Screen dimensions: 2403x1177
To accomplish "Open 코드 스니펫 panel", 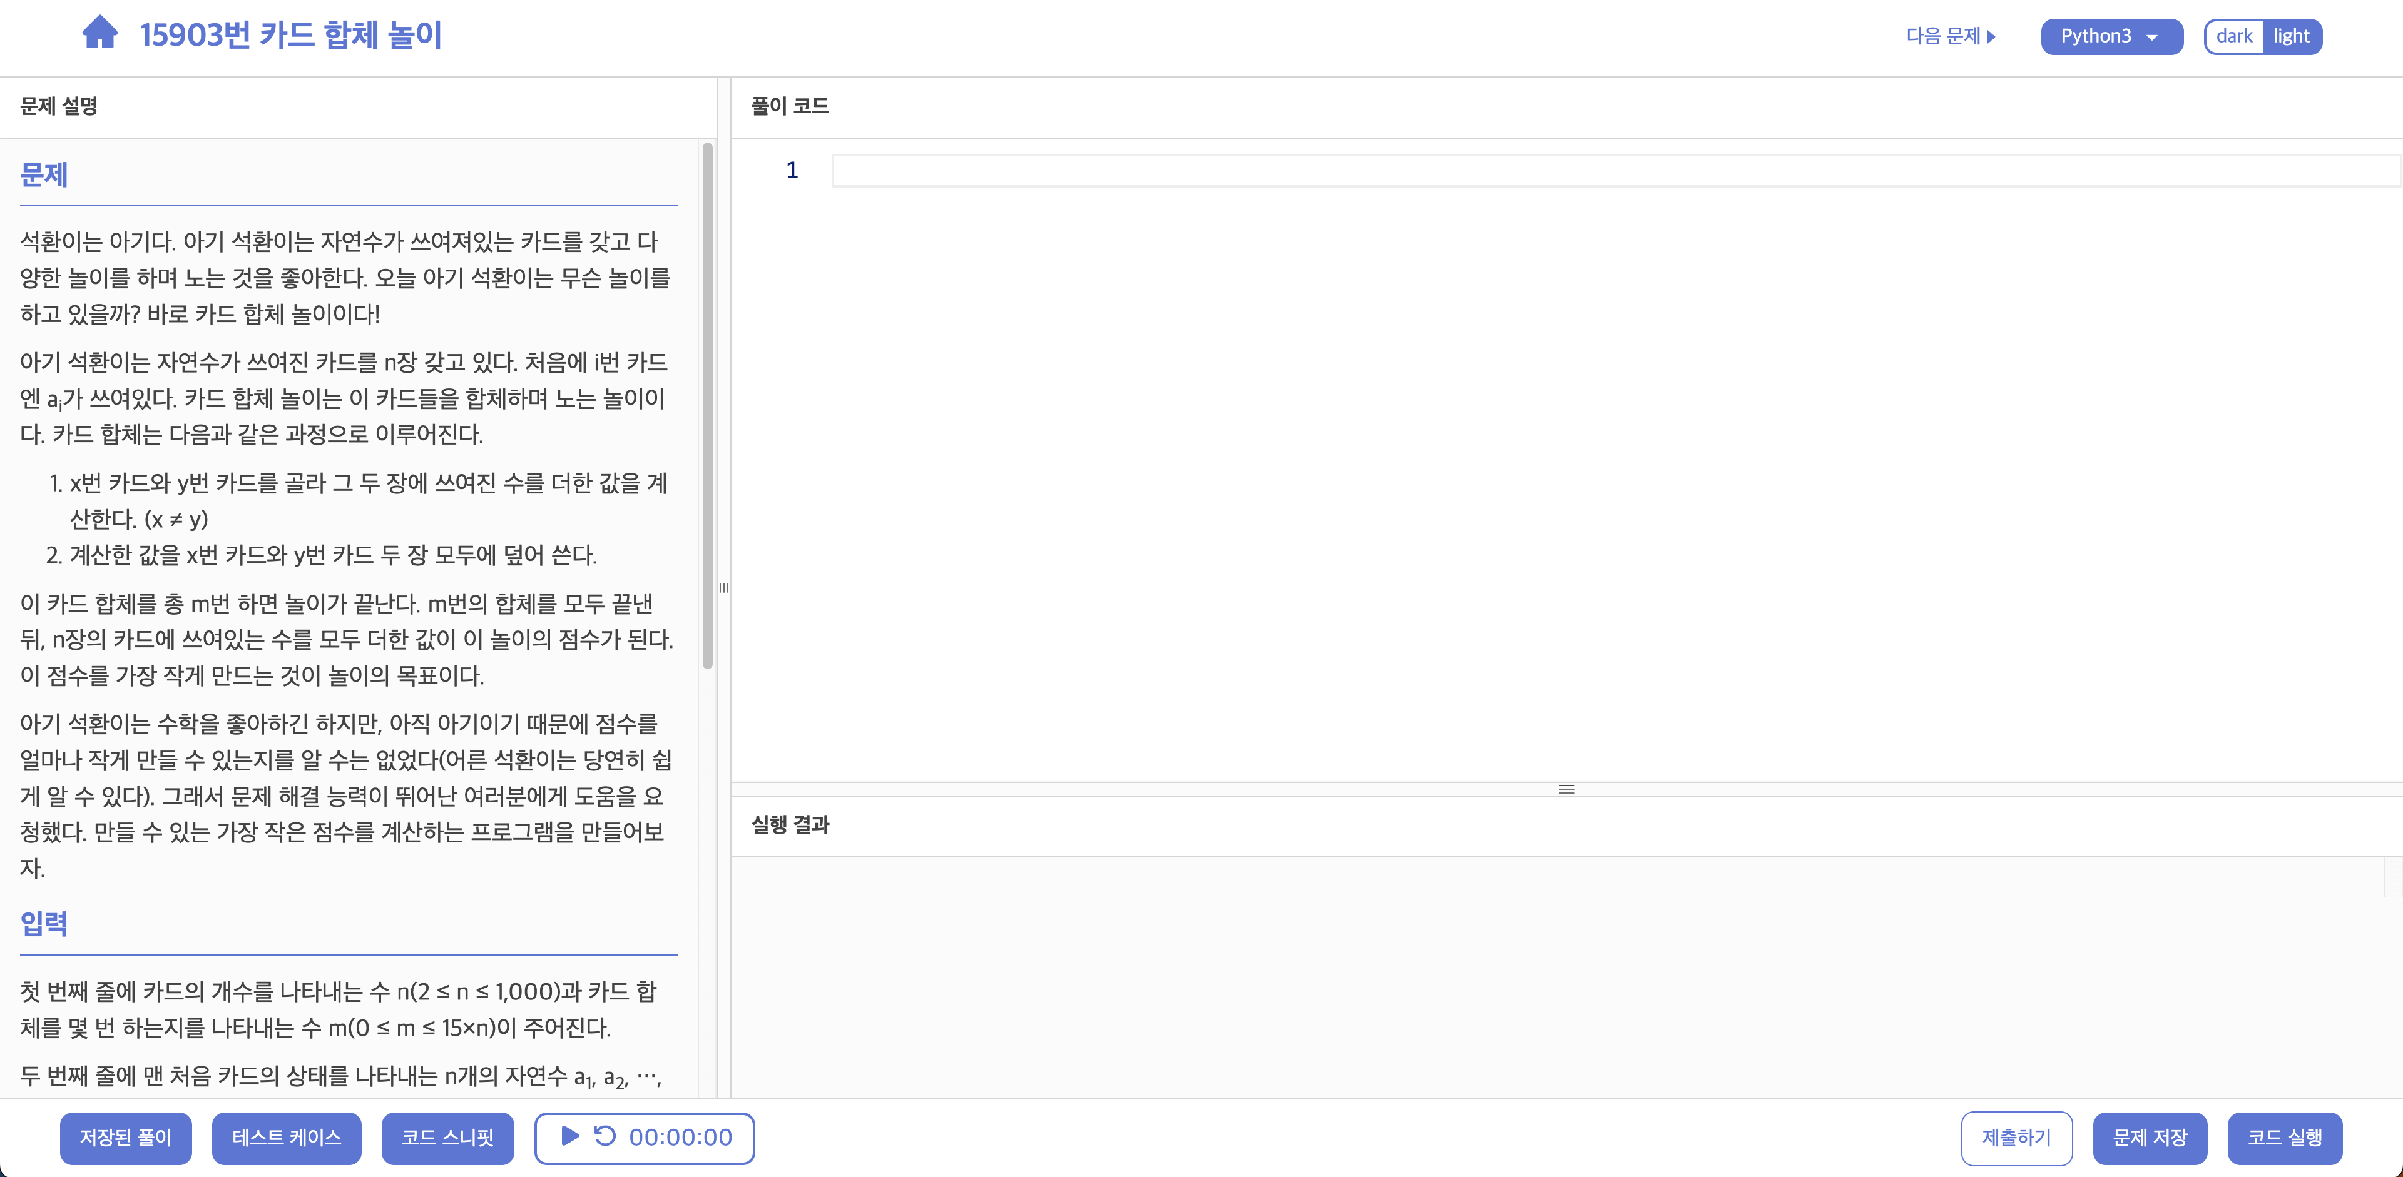I will pyautogui.click(x=447, y=1138).
